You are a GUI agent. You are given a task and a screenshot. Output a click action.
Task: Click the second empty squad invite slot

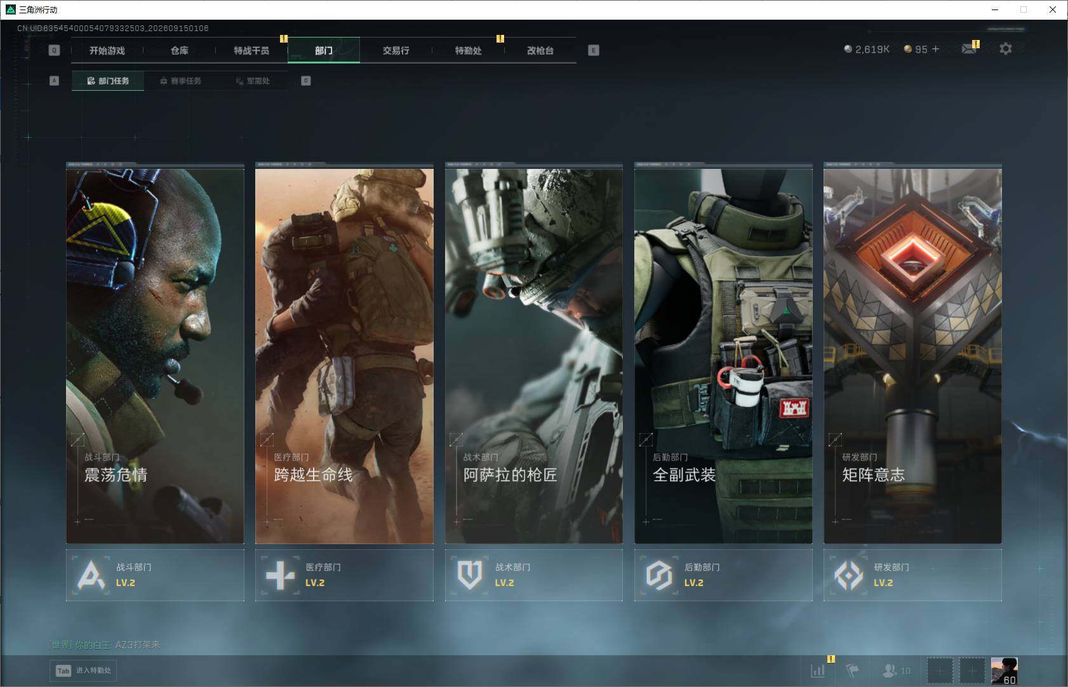coord(971,670)
